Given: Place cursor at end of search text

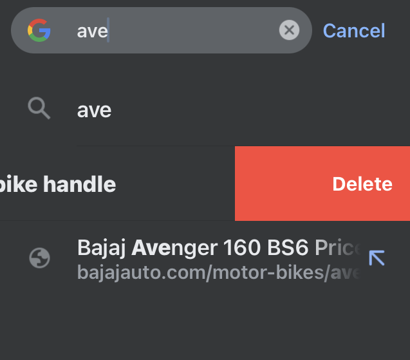Looking at the screenshot, I should point(108,31).
